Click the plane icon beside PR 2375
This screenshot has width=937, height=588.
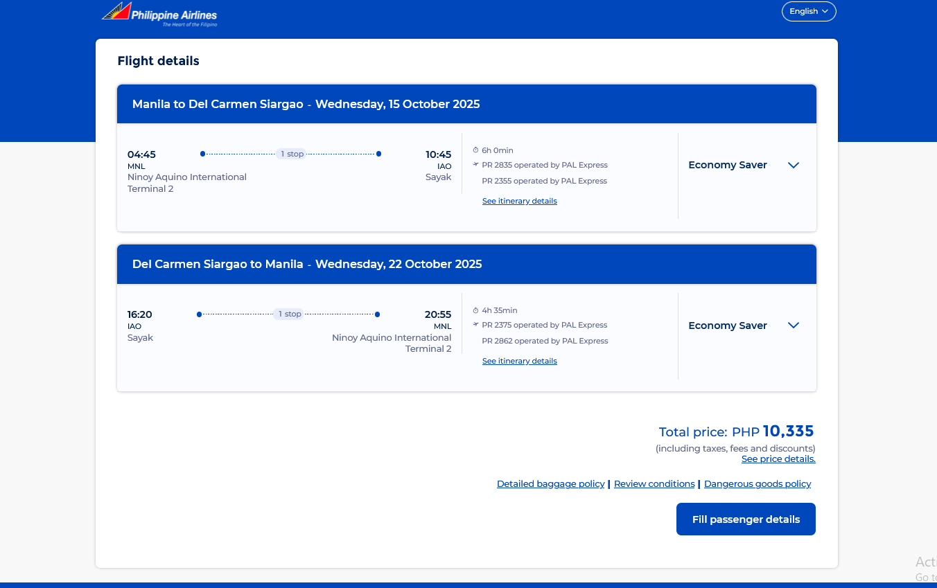(476, 325)
